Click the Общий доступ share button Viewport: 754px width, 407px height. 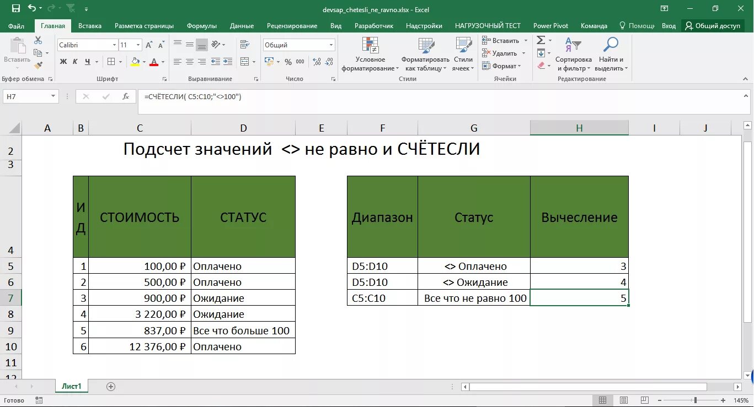(713, 26)
